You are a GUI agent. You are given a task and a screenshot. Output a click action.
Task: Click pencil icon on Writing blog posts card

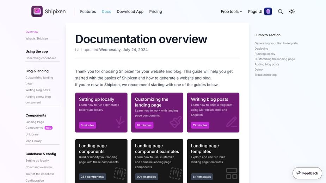[232, 122]
